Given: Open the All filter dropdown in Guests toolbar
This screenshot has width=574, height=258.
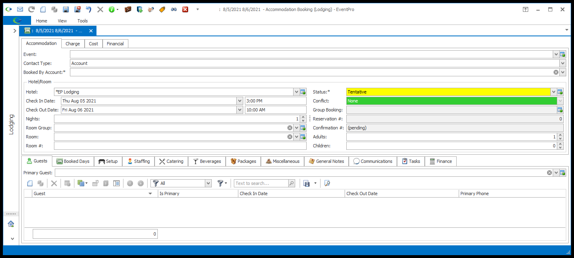Looking at the screenshot, I should click(208, 183).
